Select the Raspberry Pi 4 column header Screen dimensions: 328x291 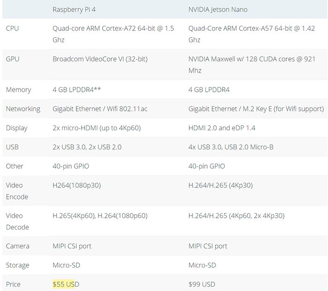point(74,10)
